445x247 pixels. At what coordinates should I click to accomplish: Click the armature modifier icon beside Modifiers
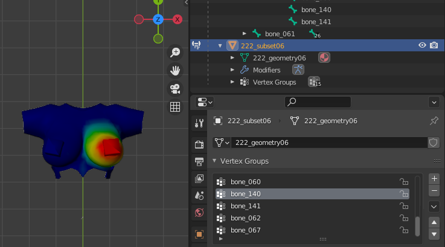(298, 69)
